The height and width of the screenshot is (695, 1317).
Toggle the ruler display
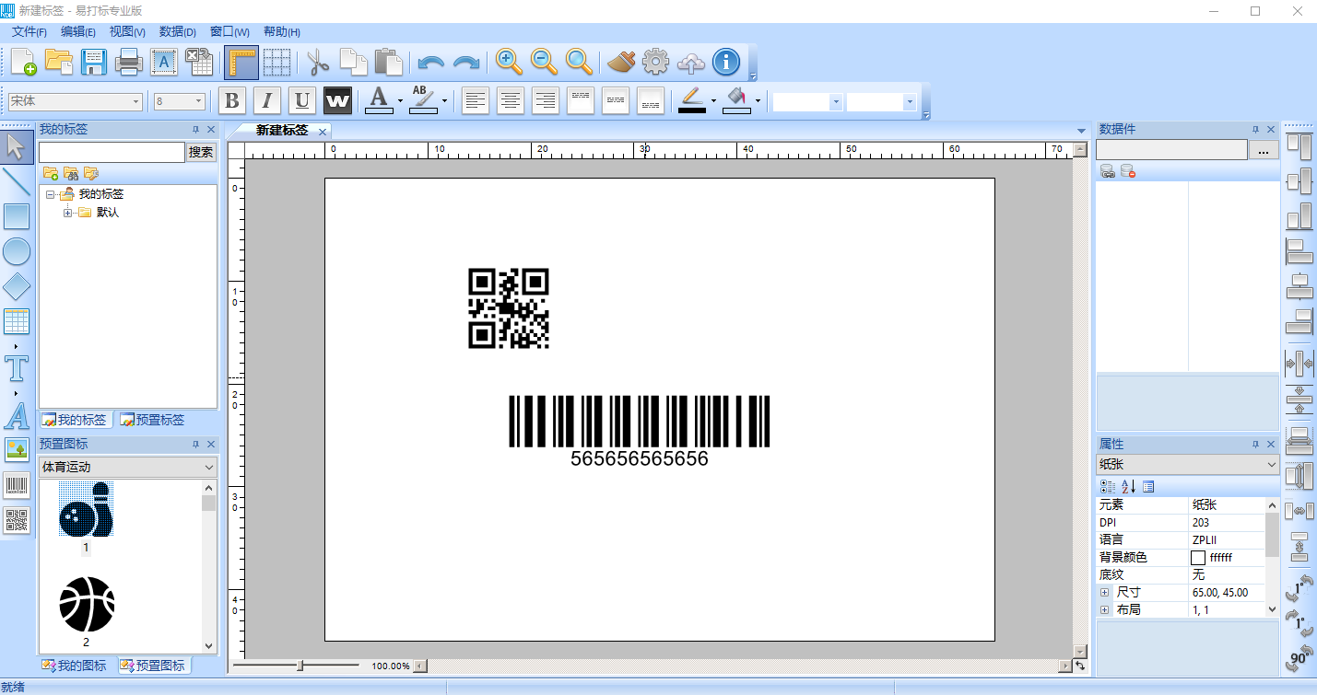(x=241, y=62)
